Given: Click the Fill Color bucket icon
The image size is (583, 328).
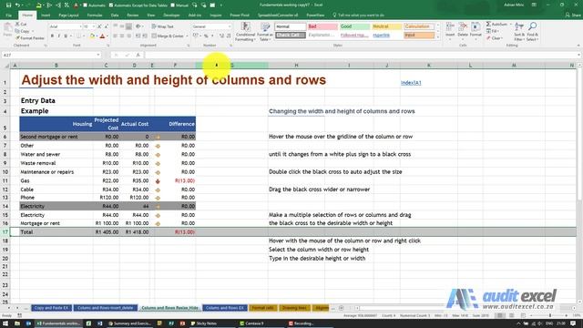Looking at the screenshot, I should pos(92,36).
